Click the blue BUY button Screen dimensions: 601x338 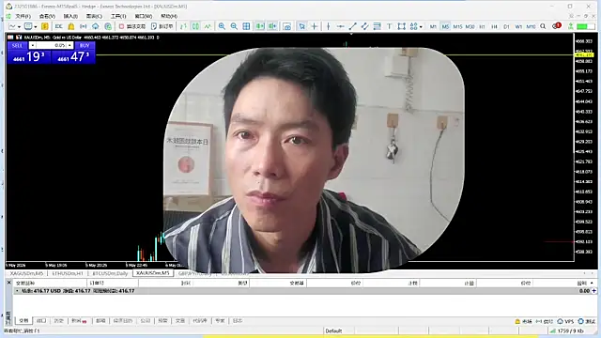point(85,45)
